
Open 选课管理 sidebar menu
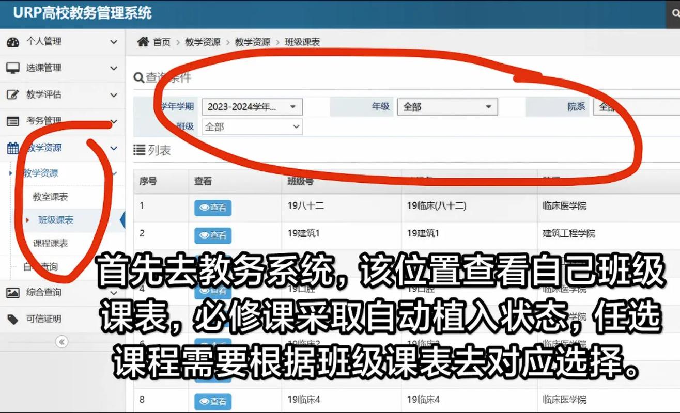(x=63, y=68)
